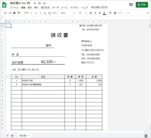Viewport: 151px width, 138px height.
Task: Open the text color picker
Action: point(104,13)
